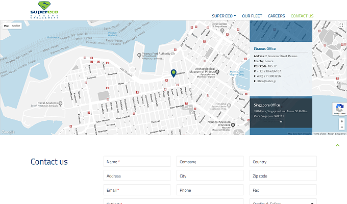The width and height of the screenshot is (347, 204).
Task: Click the Google logo on the map
Action: 8,132
